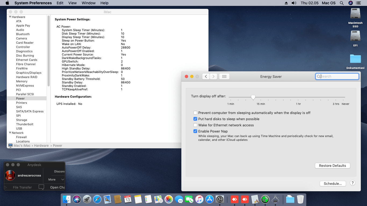This screenshot has width=367, height=206.
Task: Collapse the Network section triangle
Action: click(10, 133)
